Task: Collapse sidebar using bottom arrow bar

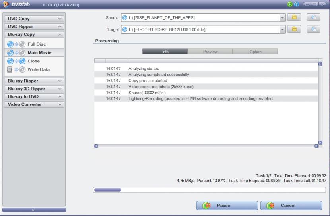Action: 34,210
